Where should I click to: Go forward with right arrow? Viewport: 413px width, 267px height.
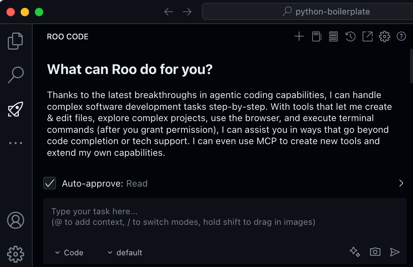pyautogui.click(x=187, y=12)
